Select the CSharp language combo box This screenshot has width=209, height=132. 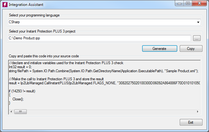[x=104, y=22]
